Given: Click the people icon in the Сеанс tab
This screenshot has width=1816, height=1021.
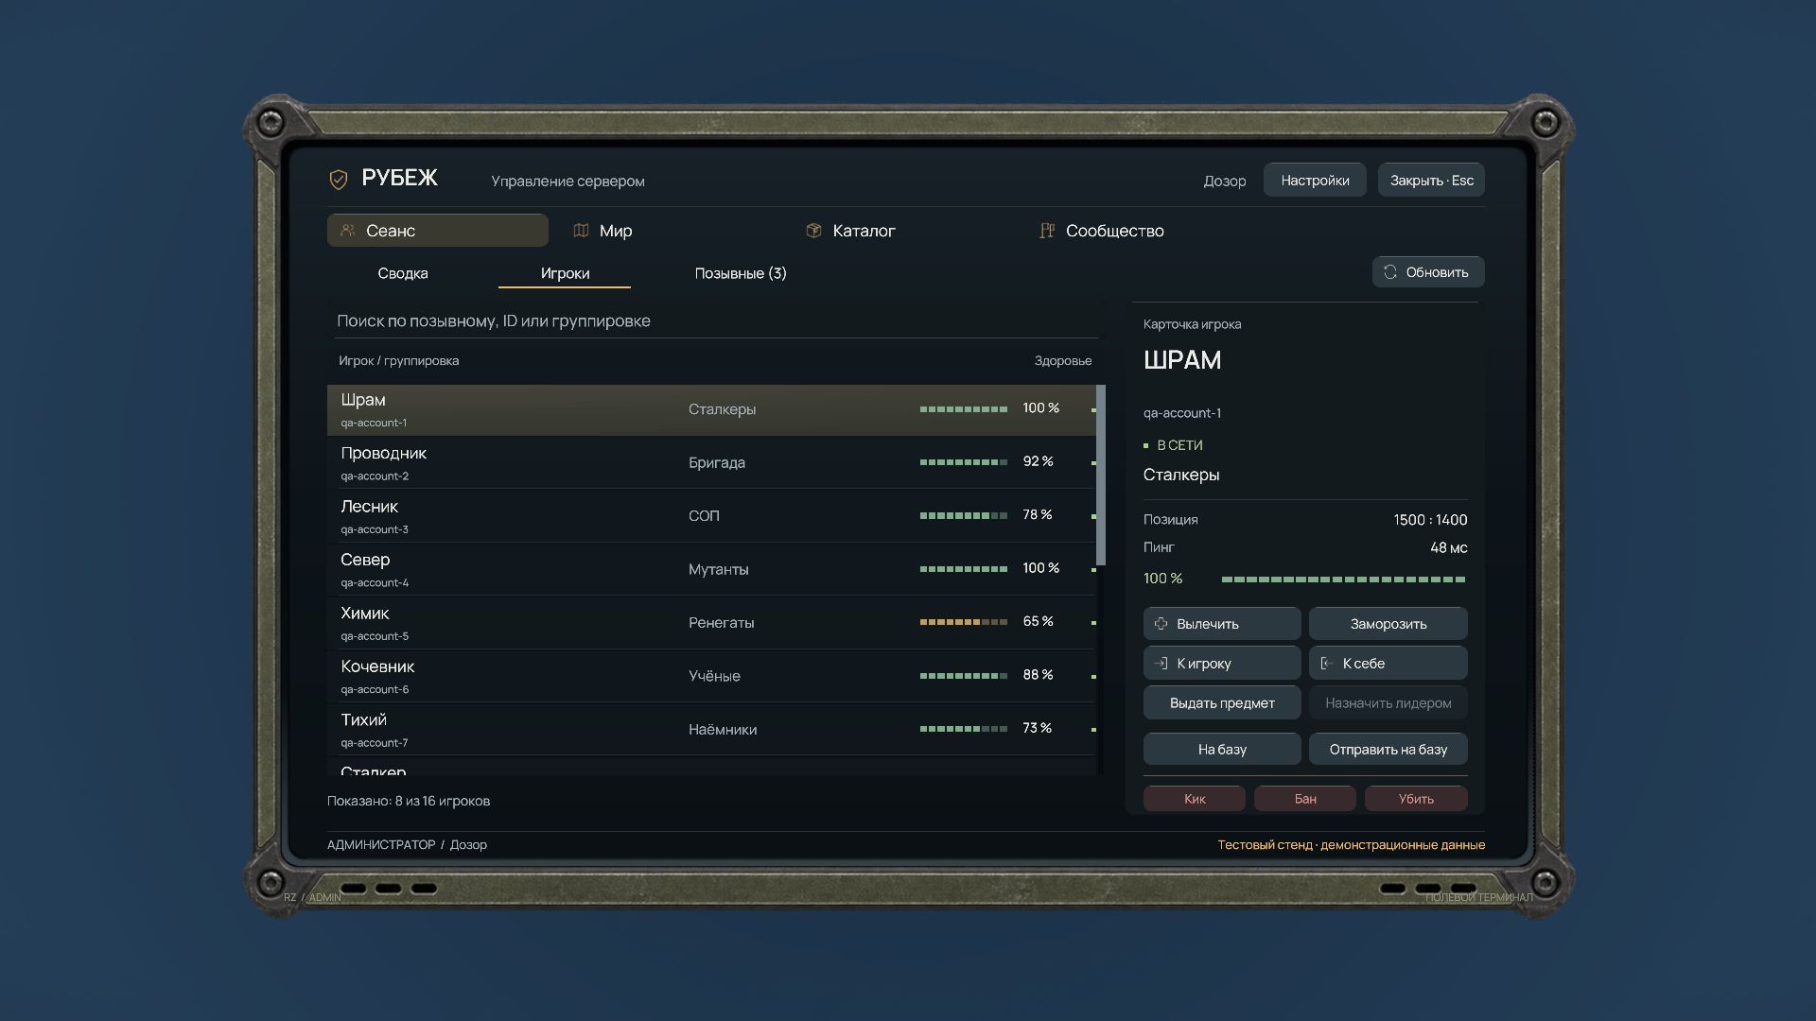Looking at the screenshot, I should 348,231.
